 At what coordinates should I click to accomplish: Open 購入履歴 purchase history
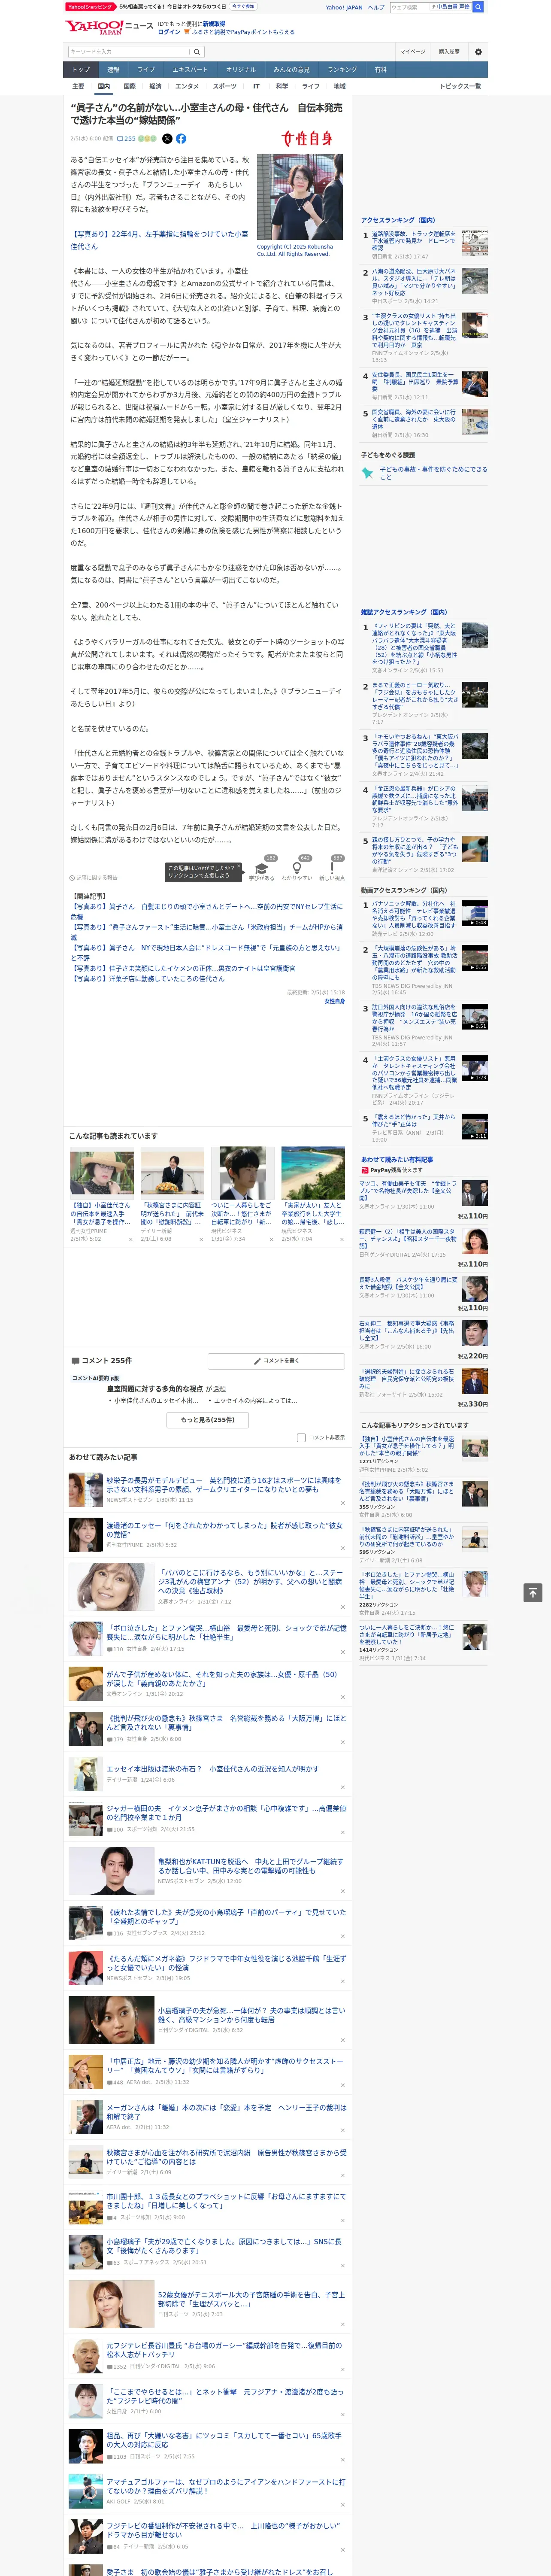[x=449, y=52]
